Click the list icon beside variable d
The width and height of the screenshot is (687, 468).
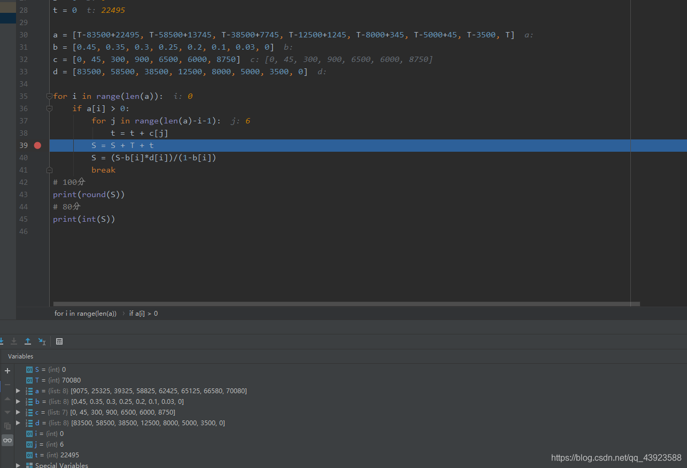29,423
